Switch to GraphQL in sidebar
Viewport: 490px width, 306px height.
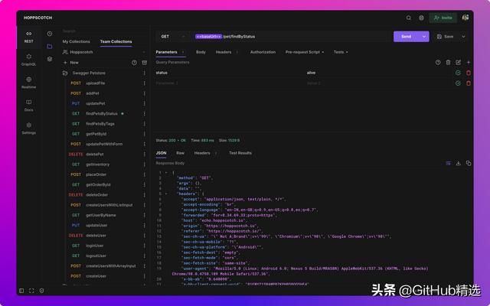29,60
